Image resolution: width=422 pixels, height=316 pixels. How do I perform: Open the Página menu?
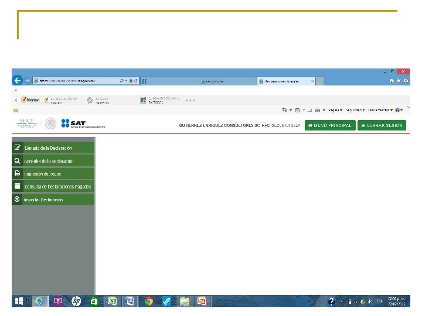point(335,110)
